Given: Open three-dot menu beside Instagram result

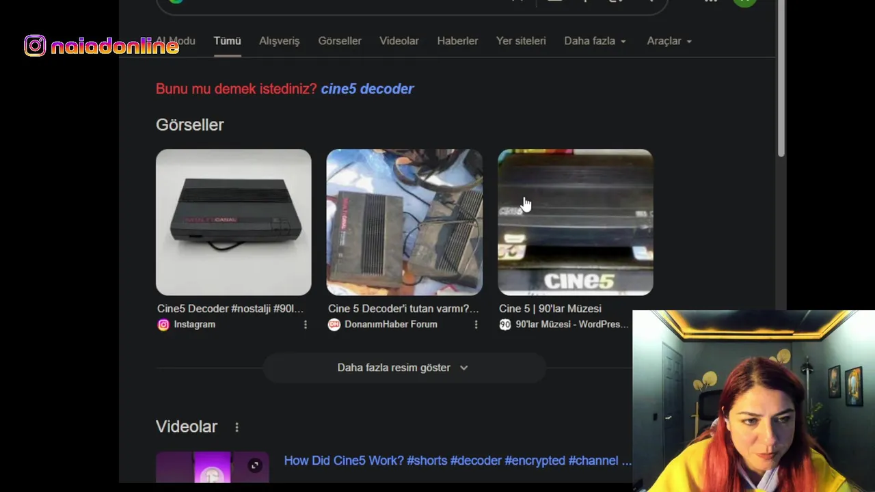Looking at the screenshot, I should 306,325.
